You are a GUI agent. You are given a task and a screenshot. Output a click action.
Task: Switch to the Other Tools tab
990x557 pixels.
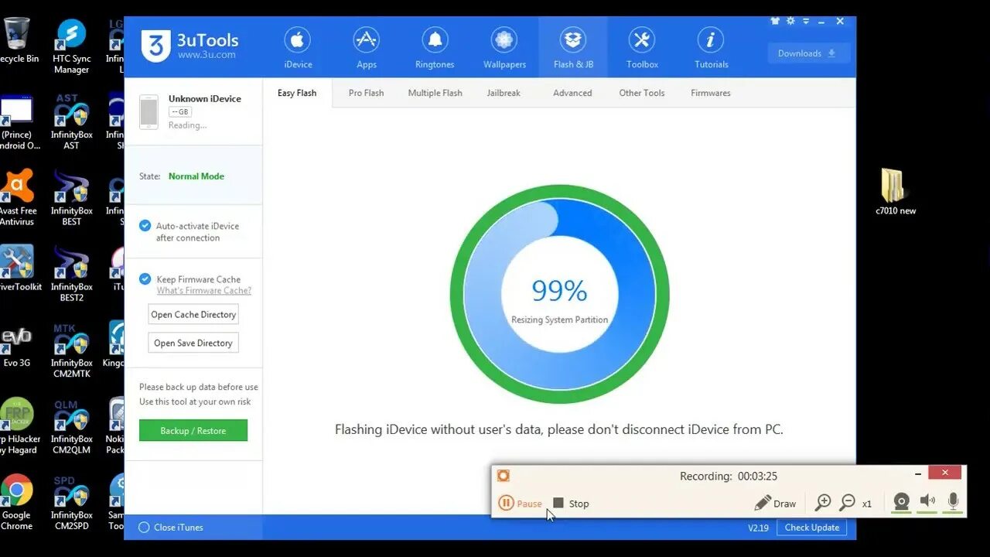[x=642, y=93]
